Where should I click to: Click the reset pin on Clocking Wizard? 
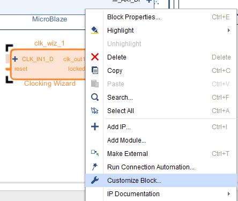point(21,69)
